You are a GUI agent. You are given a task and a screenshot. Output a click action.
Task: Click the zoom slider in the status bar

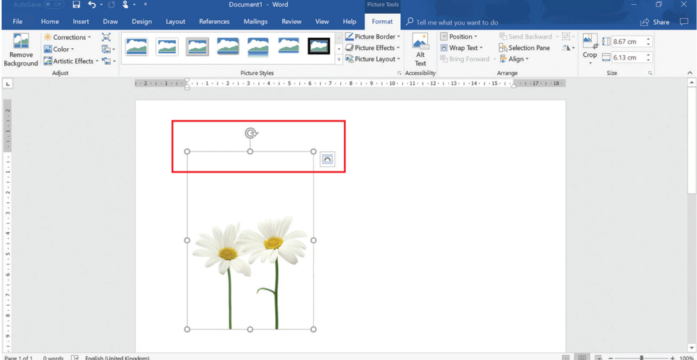click(x=641, y=357)
